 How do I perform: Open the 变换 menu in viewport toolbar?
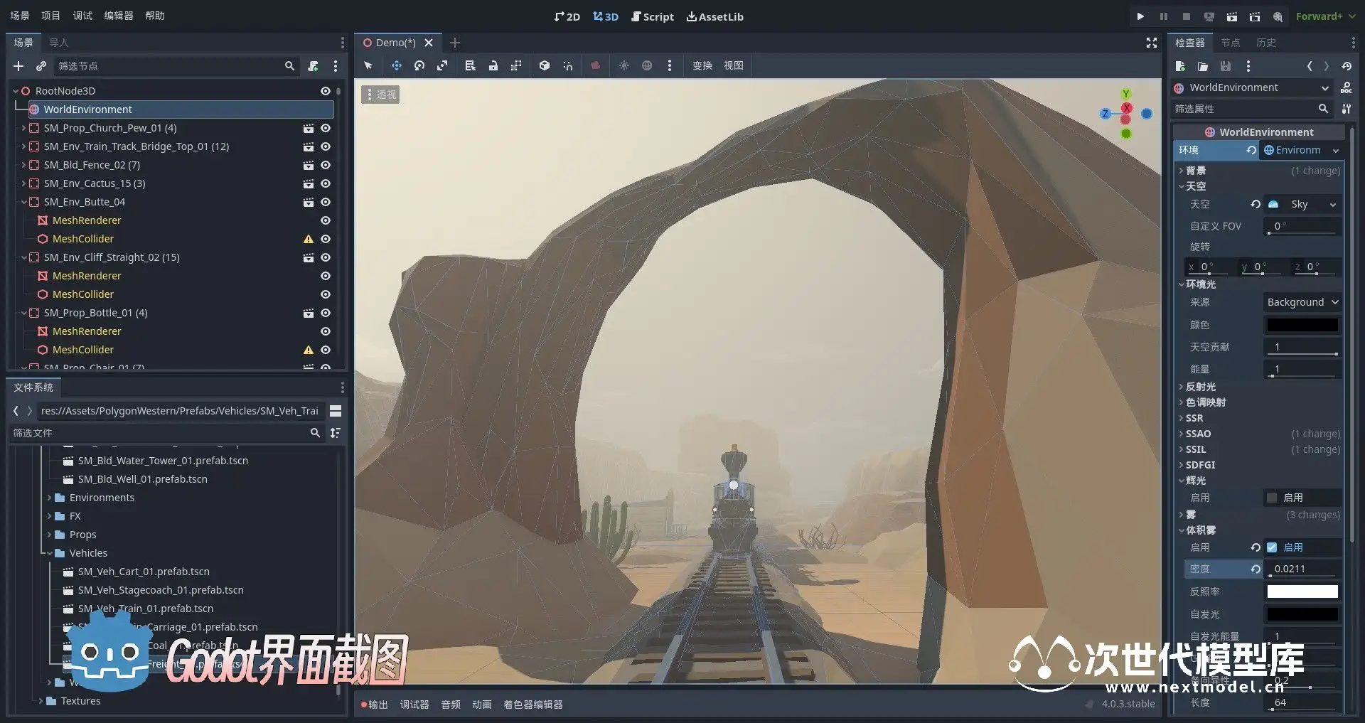tap(702, 65)
